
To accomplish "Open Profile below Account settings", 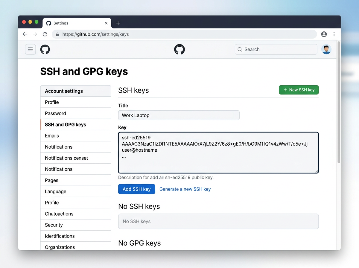I will pos(76,102).
